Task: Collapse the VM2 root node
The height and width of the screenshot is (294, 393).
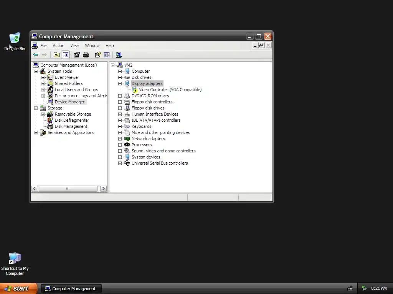Action: [112, 65]
